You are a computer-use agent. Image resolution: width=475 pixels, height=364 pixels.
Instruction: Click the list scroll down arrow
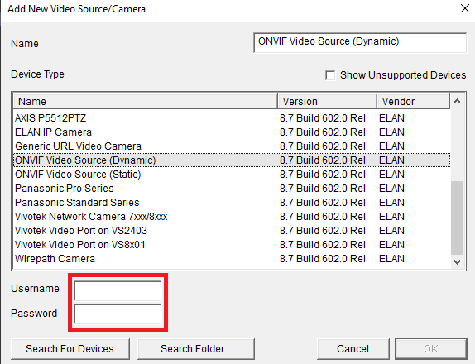[x=457, y=262]
